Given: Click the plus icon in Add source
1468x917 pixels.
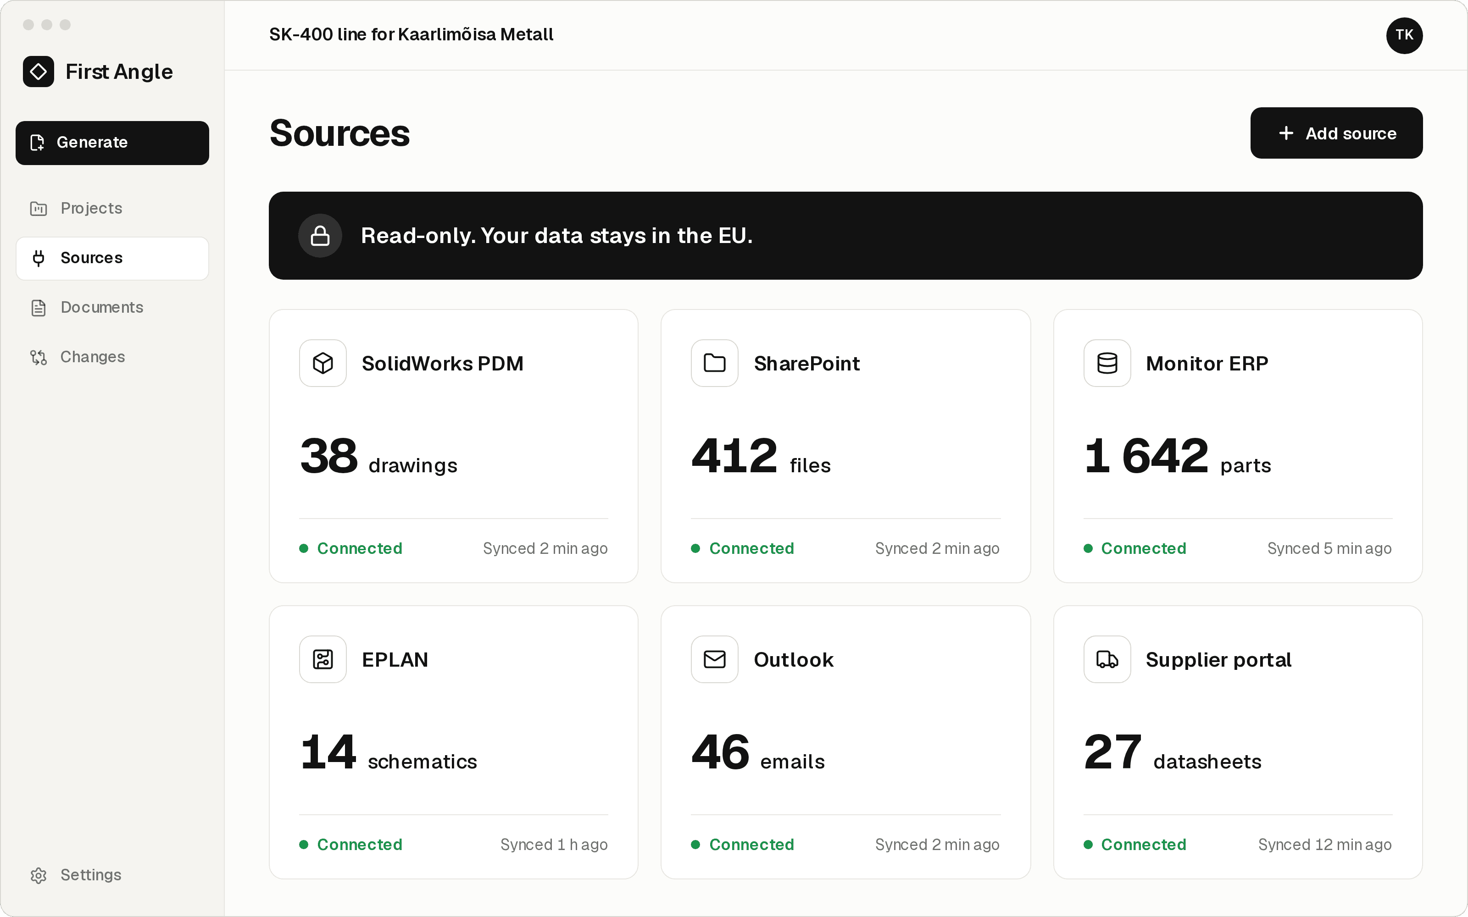Looking at the screenshot, I should tap(1286, 133).
